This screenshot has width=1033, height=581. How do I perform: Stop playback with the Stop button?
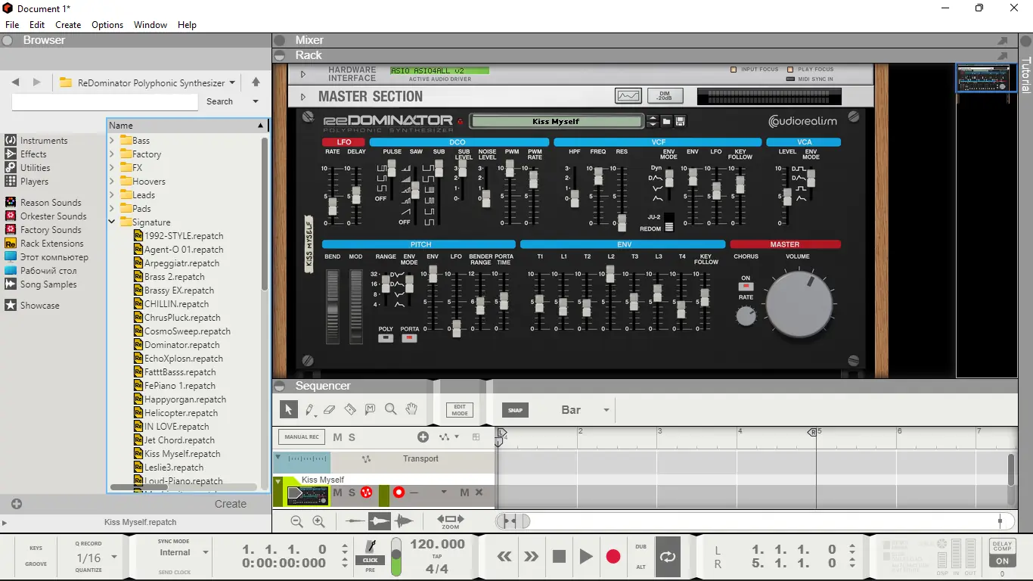pyautogui.click(x=559, y=557)
